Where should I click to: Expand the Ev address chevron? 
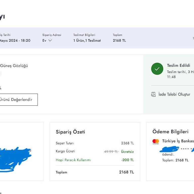click(x=50, y=40)
